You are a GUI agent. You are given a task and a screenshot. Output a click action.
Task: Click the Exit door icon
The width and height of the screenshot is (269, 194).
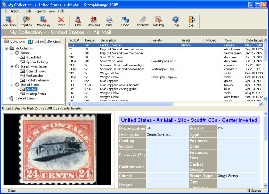(191, 22)
